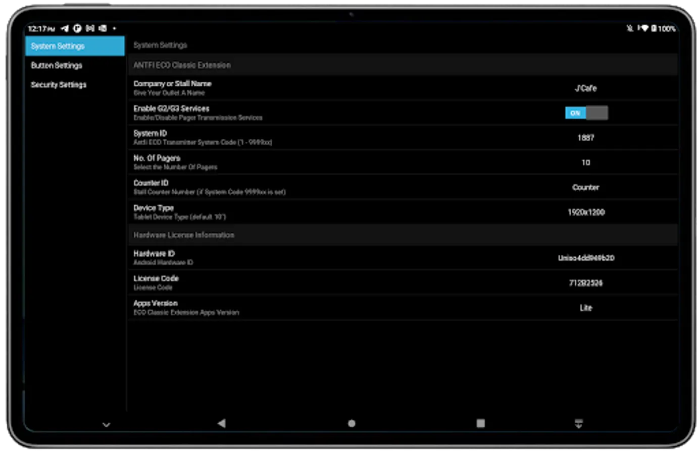Tap the Home circle in navigation bar
This screenshot has width=699, height=454.
(x=352, y=424)
